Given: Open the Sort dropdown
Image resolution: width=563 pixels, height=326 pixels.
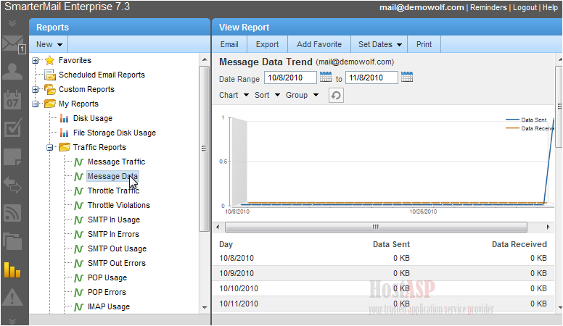Looking at the screenshot, I should tap(267, 95).
